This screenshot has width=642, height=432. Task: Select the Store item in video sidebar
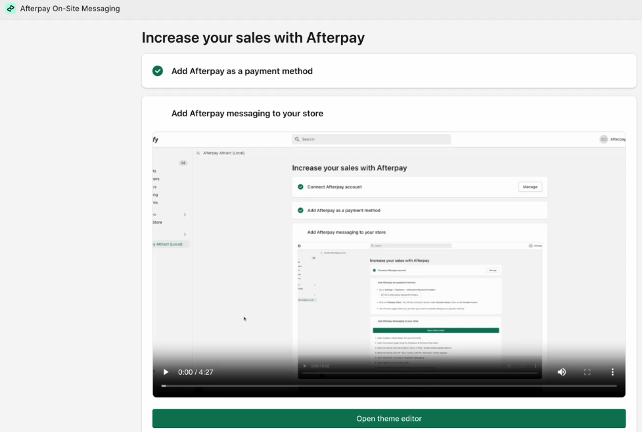(x=157, y=223)
